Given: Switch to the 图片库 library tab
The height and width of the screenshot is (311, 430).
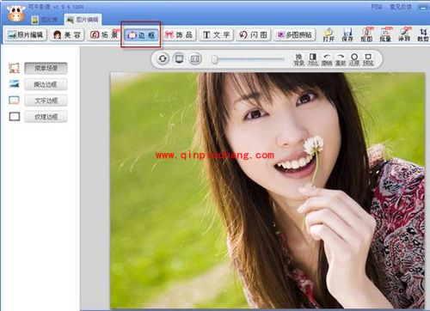Looking at the screenshot, I should pyautogui.click(x=45, y=20).
